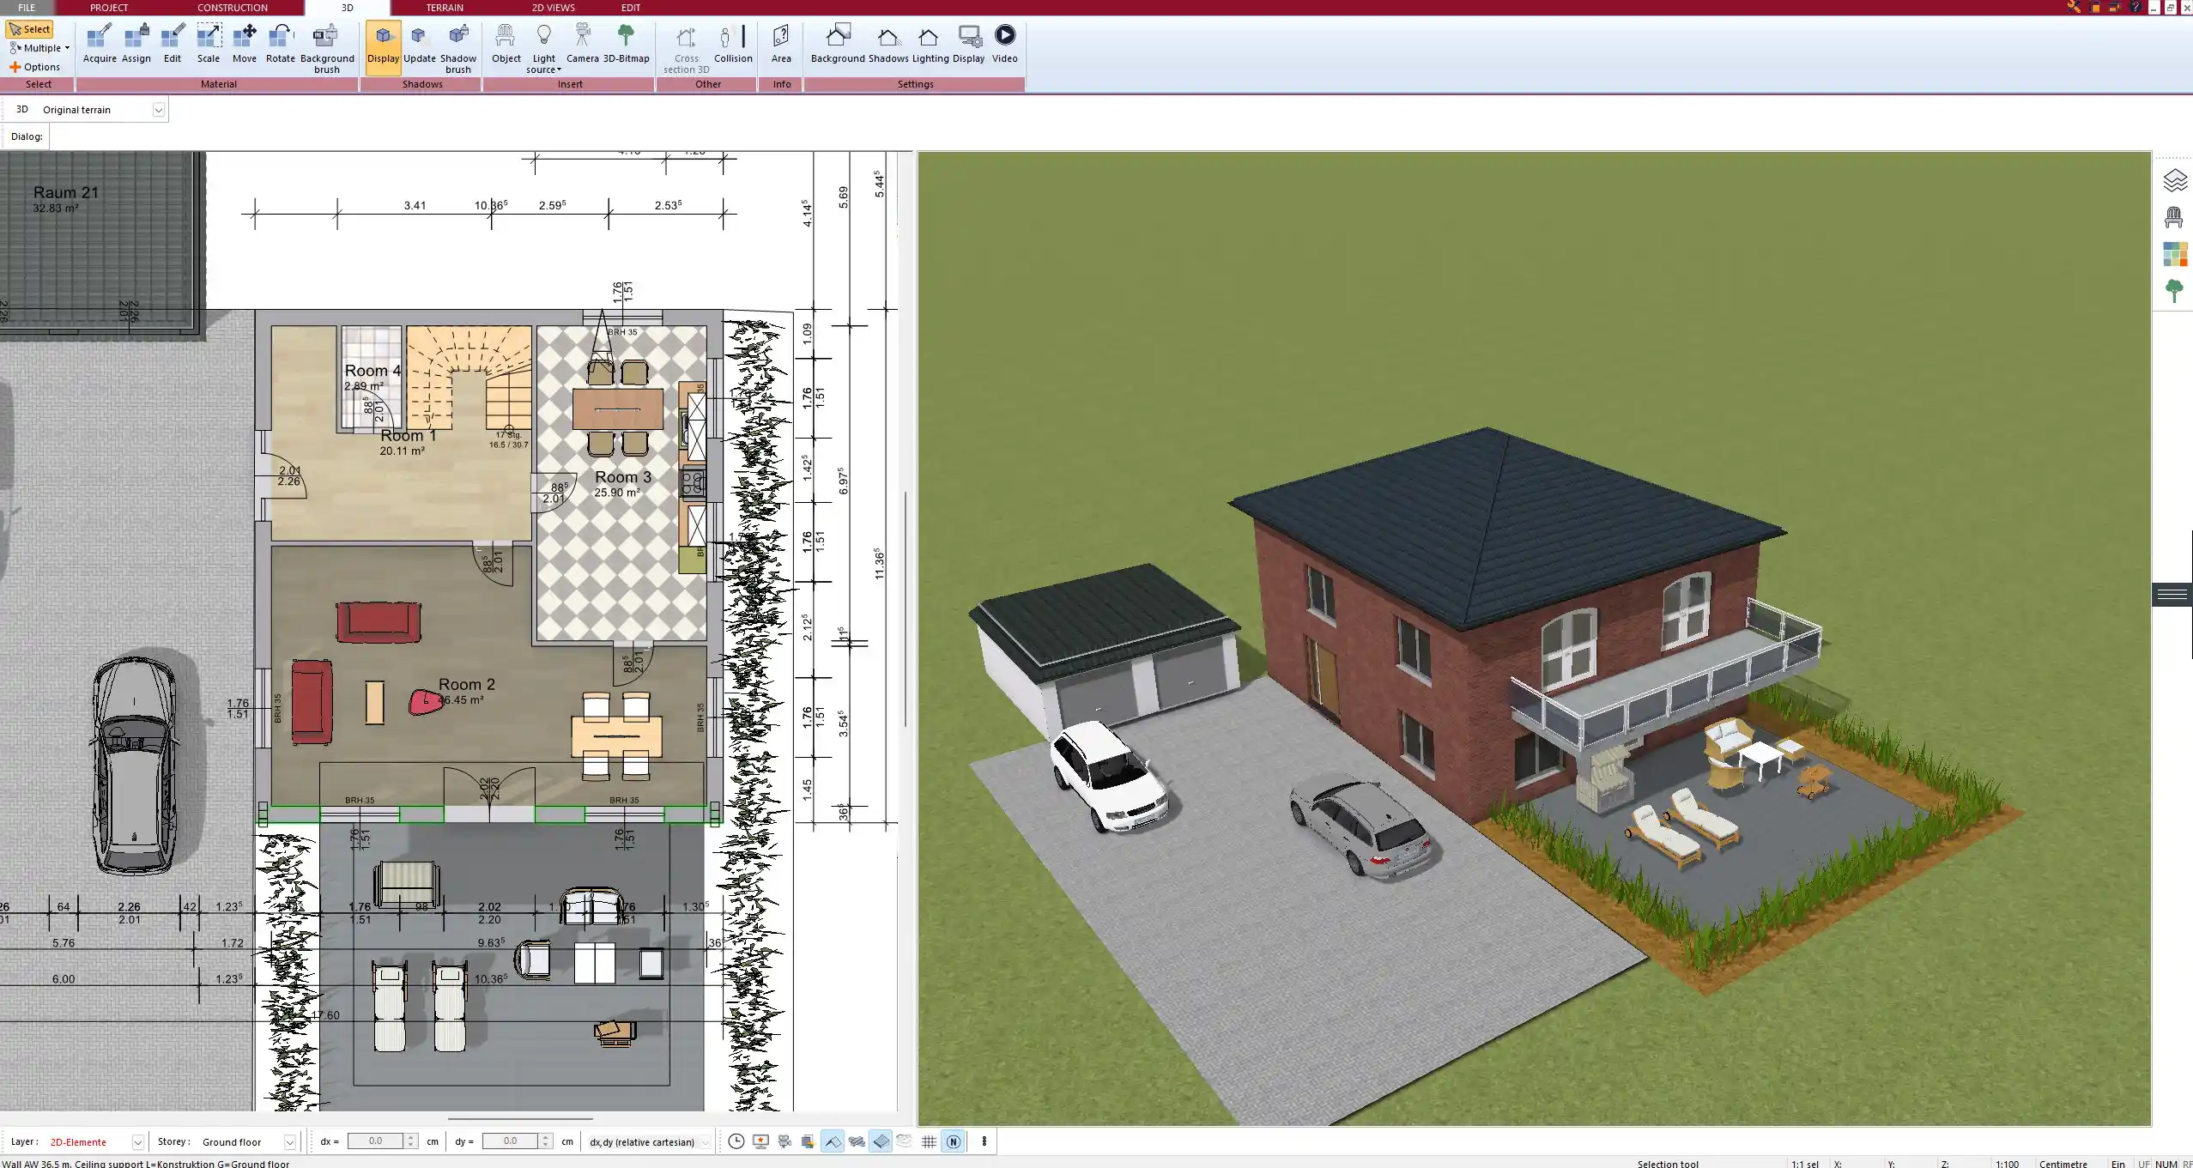Choose the Scale material tool
Viewport: 2193px width, 1168px height.
tap(209, 45)
